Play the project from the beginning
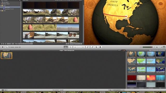This screenshot has height=93, width=166. 6,90
